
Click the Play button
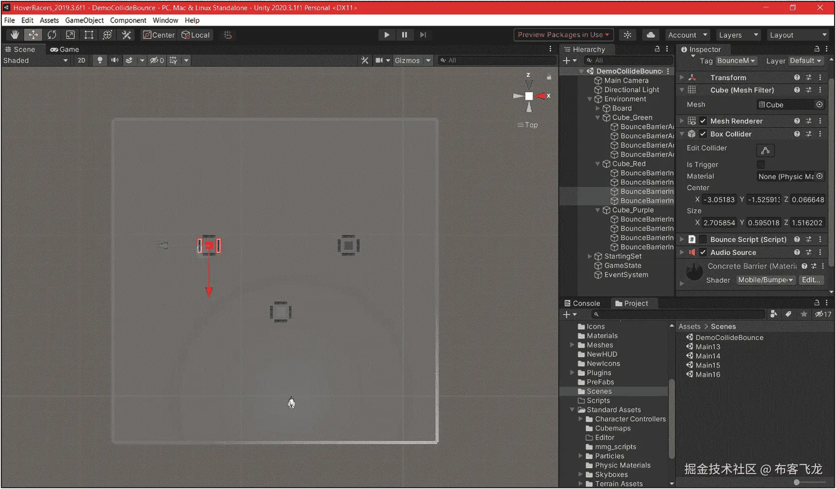pyautogui.click(x=386, y=35)
